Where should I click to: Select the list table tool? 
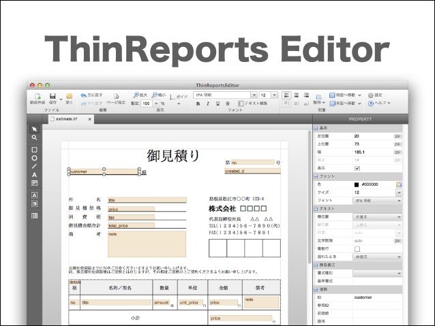click(x=34, y=216)
